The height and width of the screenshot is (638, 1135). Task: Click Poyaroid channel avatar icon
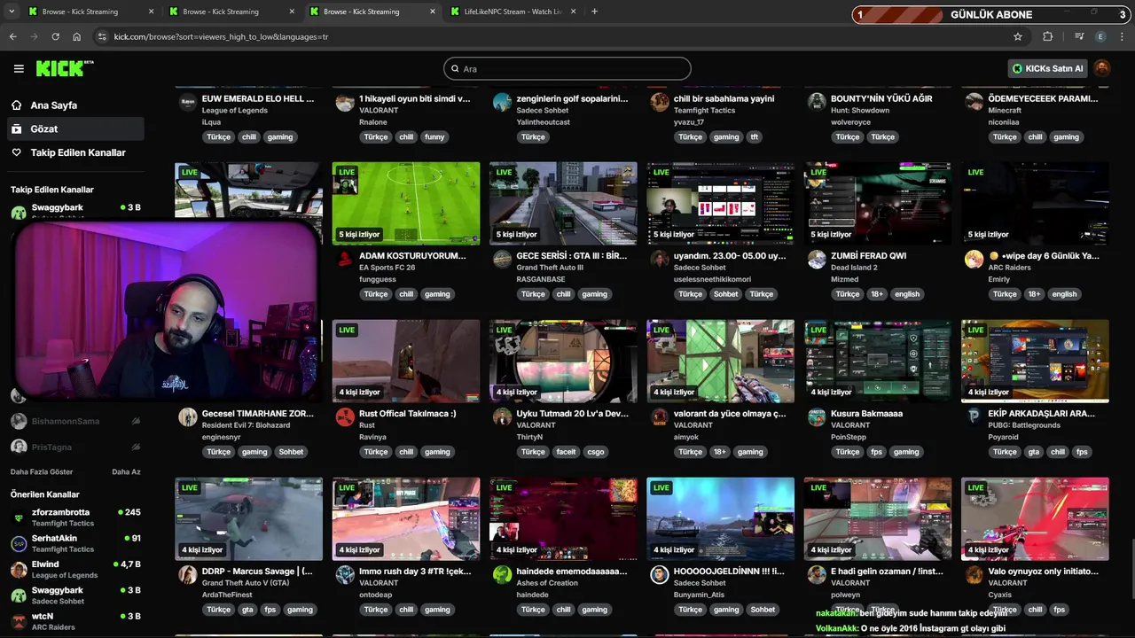[974, 417]
